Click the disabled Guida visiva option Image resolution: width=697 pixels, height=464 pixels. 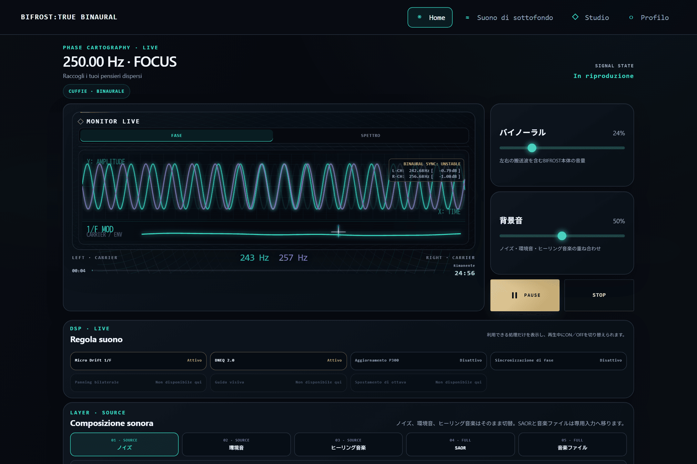pyautogui.click(x=278, y=382)
